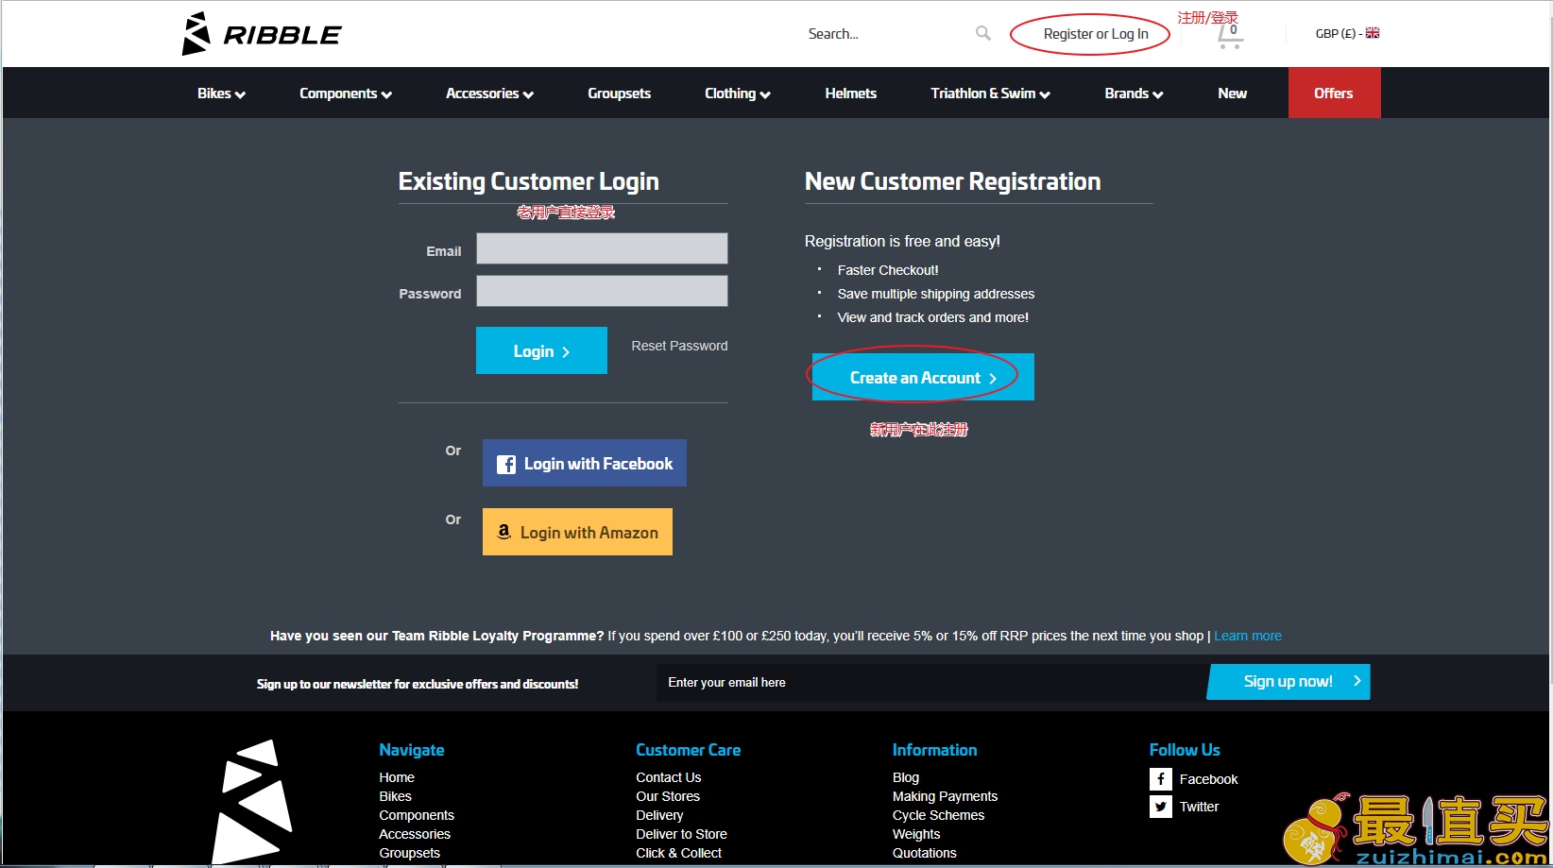Open the Contact Us link

668,777
